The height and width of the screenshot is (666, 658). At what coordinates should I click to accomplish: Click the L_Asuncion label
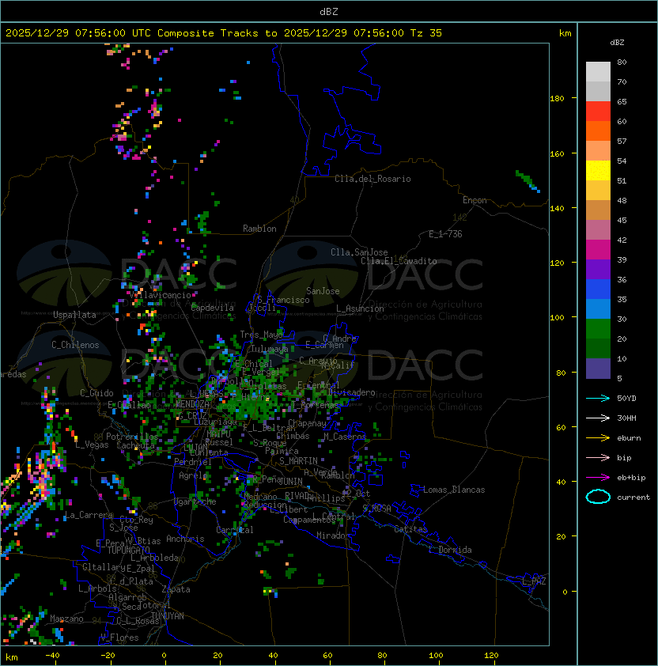pos(360,308)
